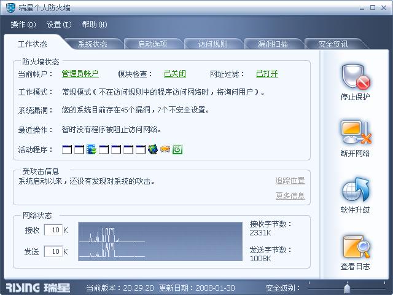
Task: Click the 当前版本 20.29.20 status text
Action: coord(120,288)
